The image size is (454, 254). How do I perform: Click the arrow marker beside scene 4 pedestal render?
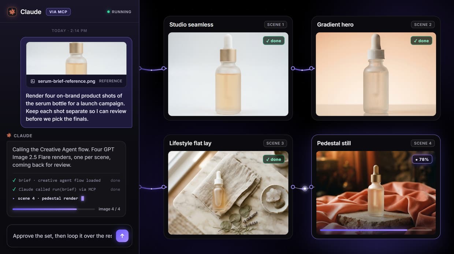[x=14, y=198]
